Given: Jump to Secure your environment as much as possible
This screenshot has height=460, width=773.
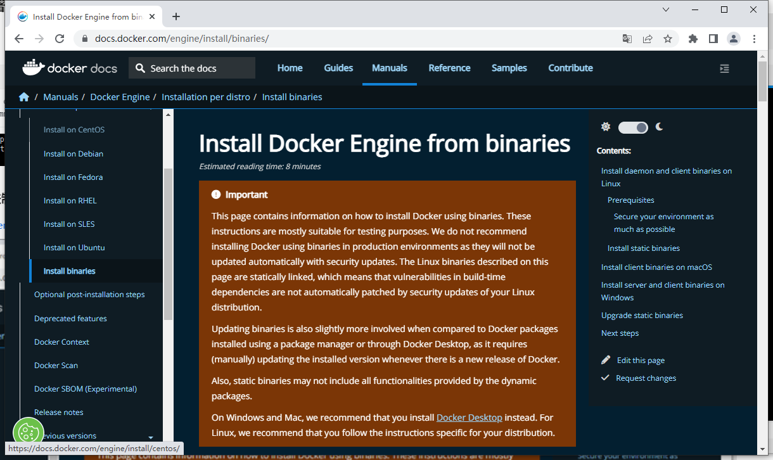Looking at the screenshot, I should click(x=664, y=222).
